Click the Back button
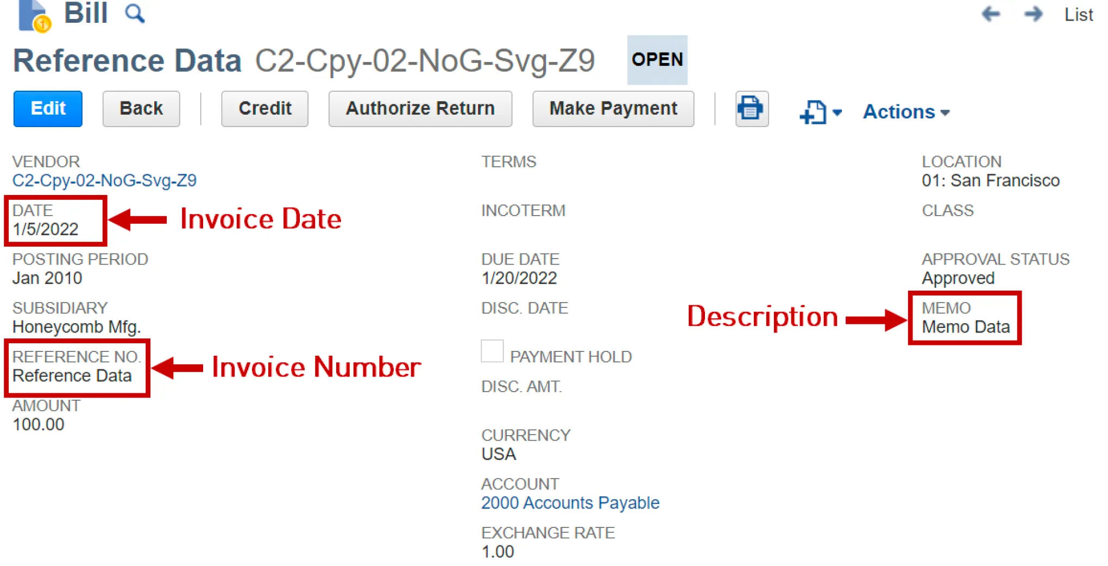Viewport: 1108px width, 566px height. pos(141,109)
